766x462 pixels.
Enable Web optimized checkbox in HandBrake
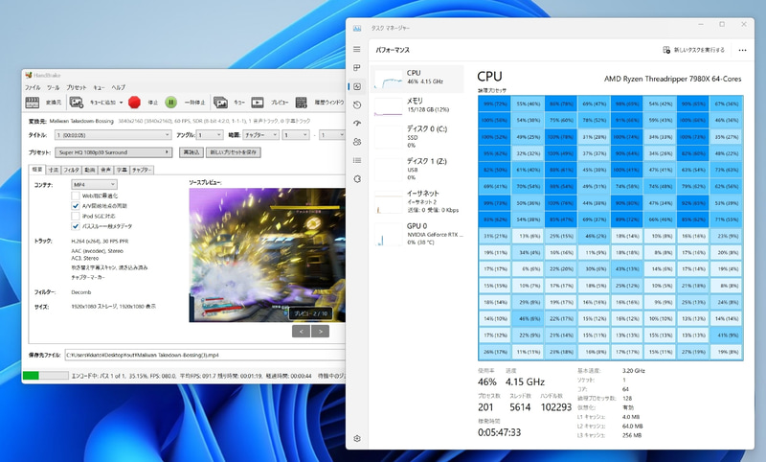(76, 196)
